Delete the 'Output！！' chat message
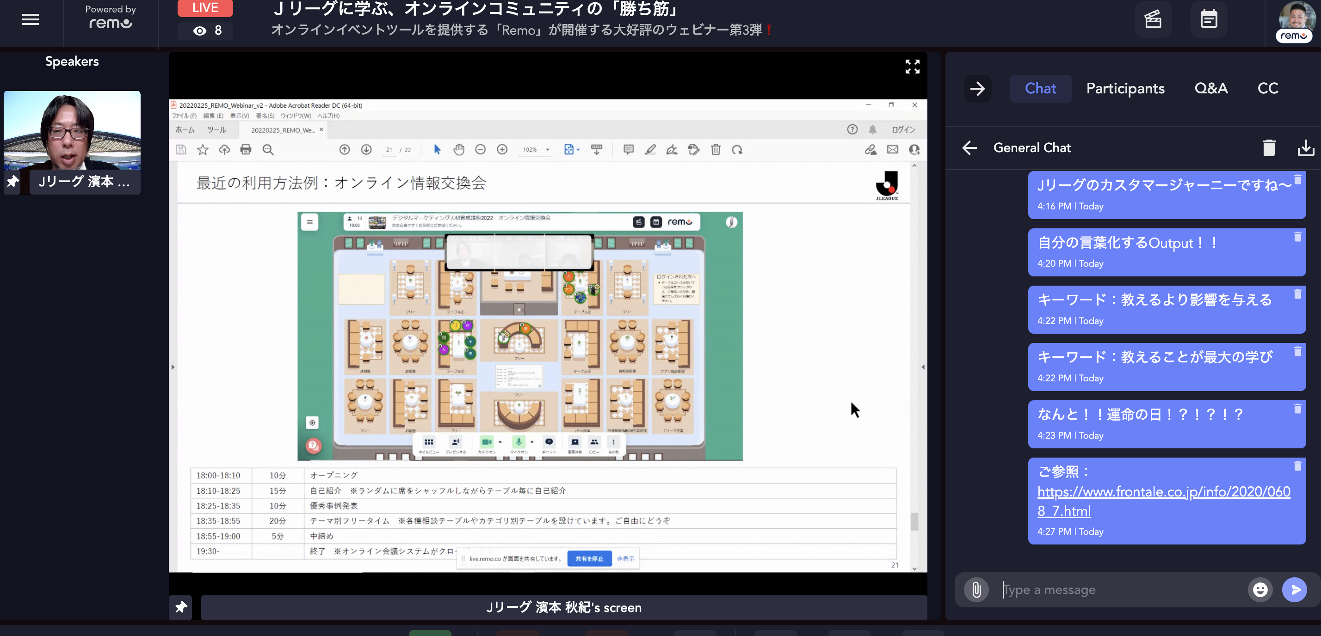This screenshot has width=1321, height=636. pos(1297,237)
